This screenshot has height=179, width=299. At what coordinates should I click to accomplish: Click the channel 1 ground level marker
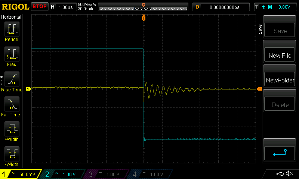tap(28, 89)
